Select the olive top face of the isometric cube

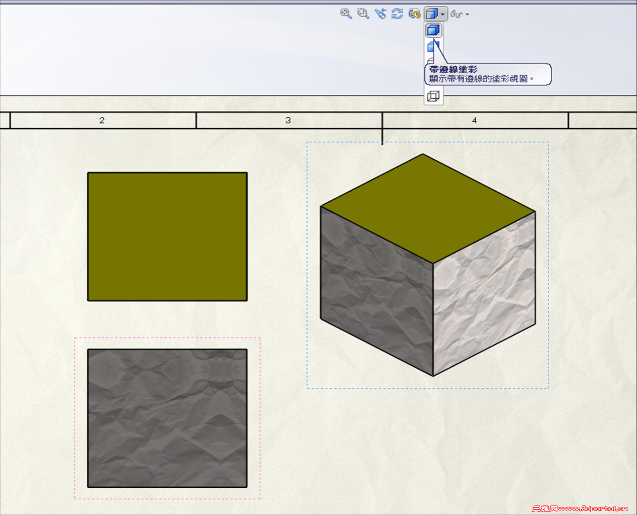click(x=428, y=208)
